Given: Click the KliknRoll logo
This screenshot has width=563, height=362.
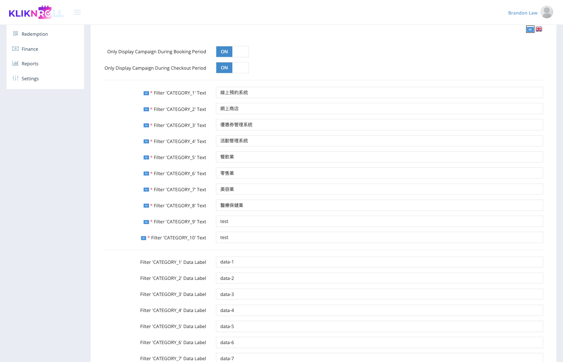Looking at the screenshot, I should tap(36, 12).
